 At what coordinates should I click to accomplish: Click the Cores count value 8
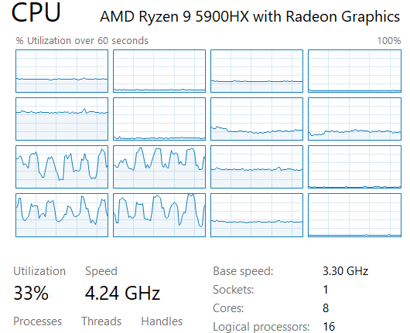pyautogui.click(x=326, y=308)
